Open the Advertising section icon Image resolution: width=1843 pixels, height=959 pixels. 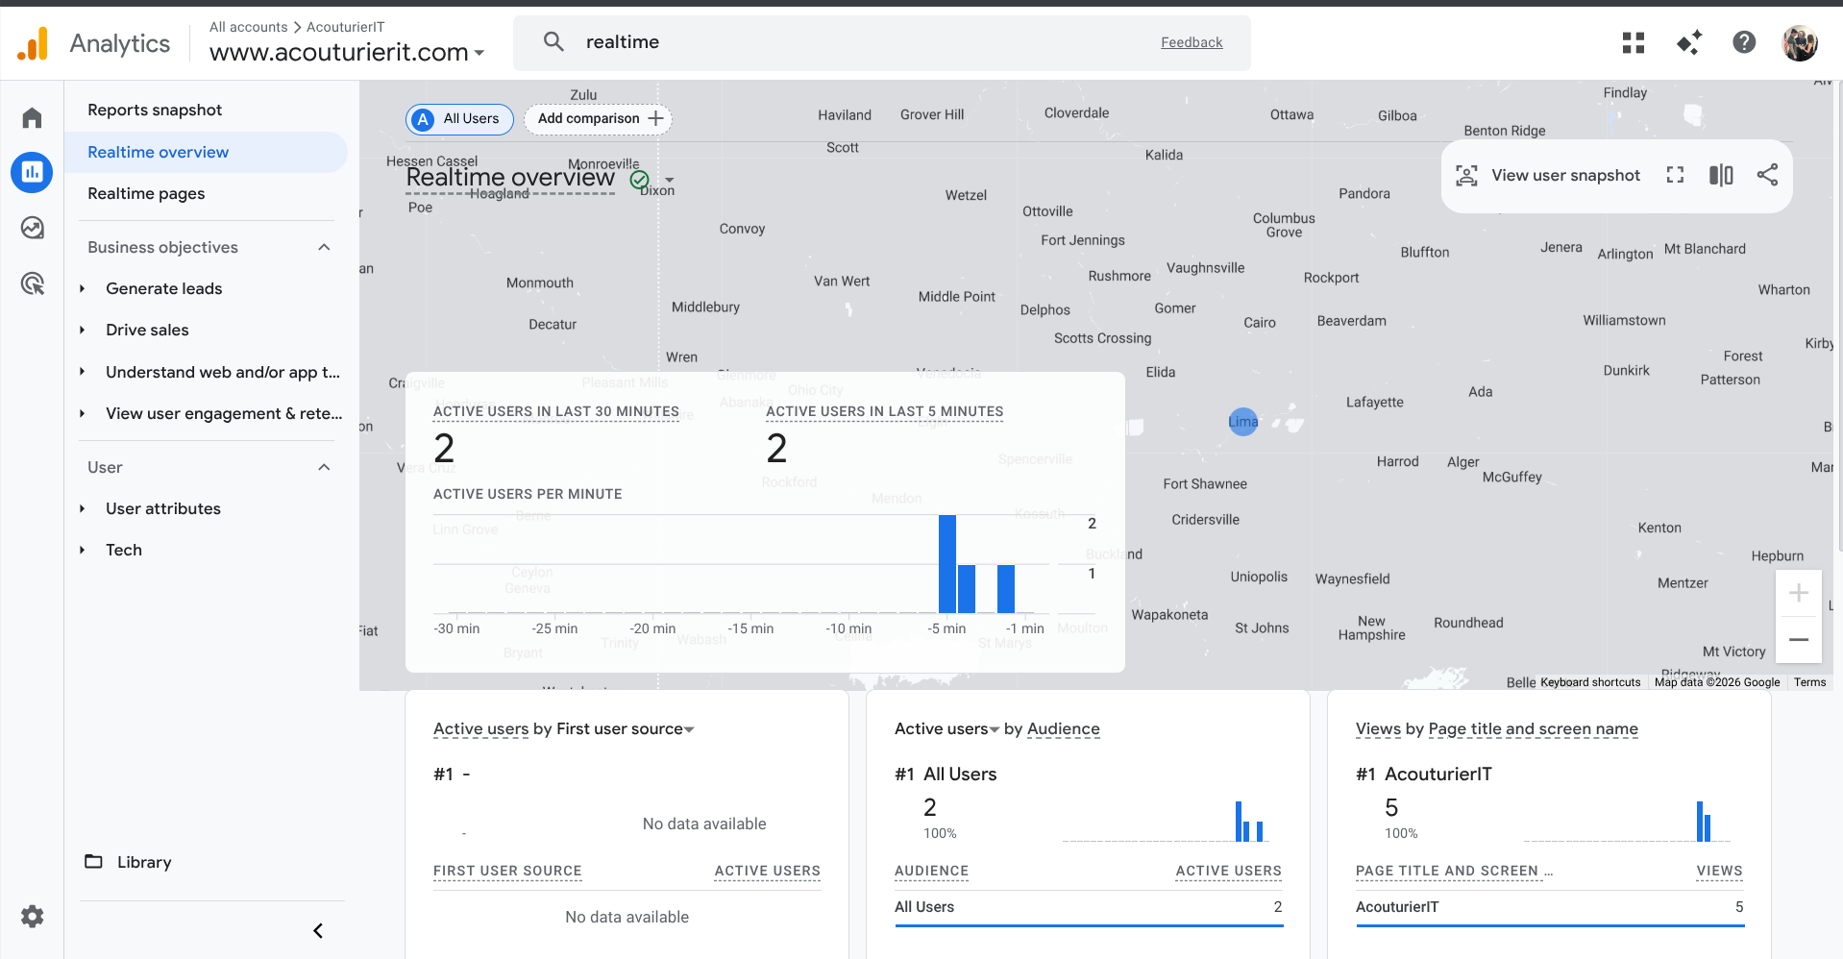coord(32,283)
